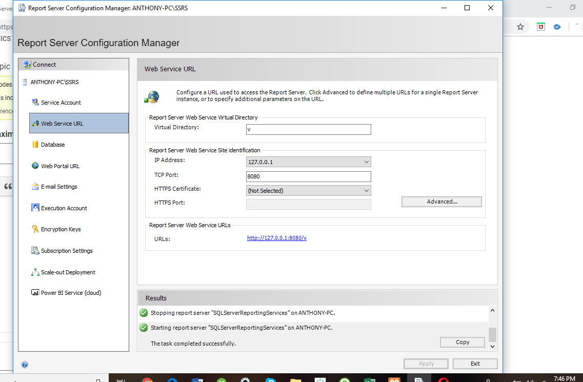Viewport: 583px width, 382px height.
Task: Click the Results scrollbar thumb
Action: (492, 334)
